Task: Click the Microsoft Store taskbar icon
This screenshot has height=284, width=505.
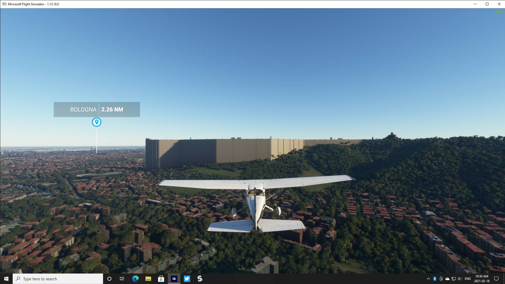Action: point(161,278)
